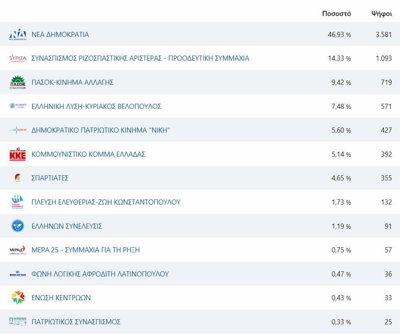The height and width of the screenshot is (334, 400).
Task: Select the 9,42 % percentage value
Action: [x=341, y=82]
